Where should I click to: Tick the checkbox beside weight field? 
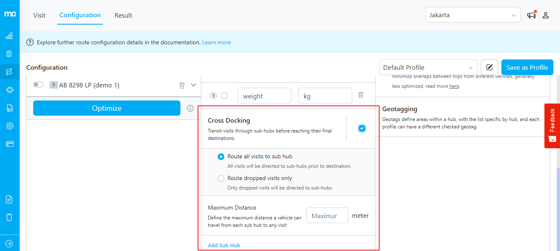[x=224, y=96]
